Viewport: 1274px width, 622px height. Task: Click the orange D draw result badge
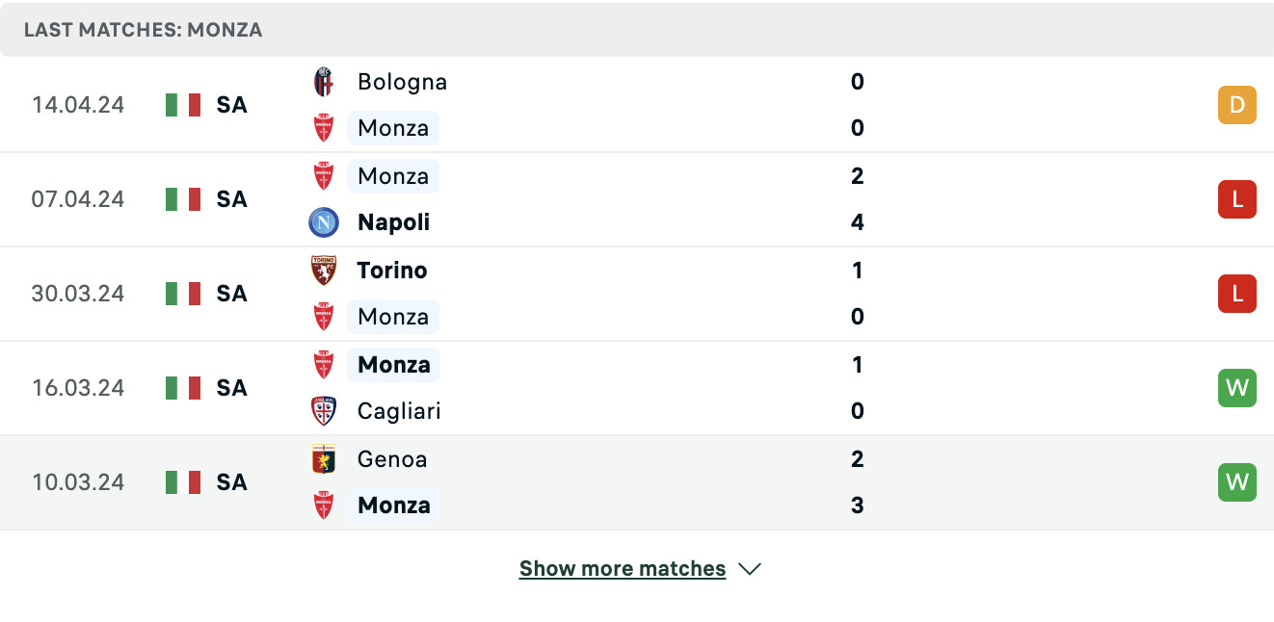pos(1237,105)
